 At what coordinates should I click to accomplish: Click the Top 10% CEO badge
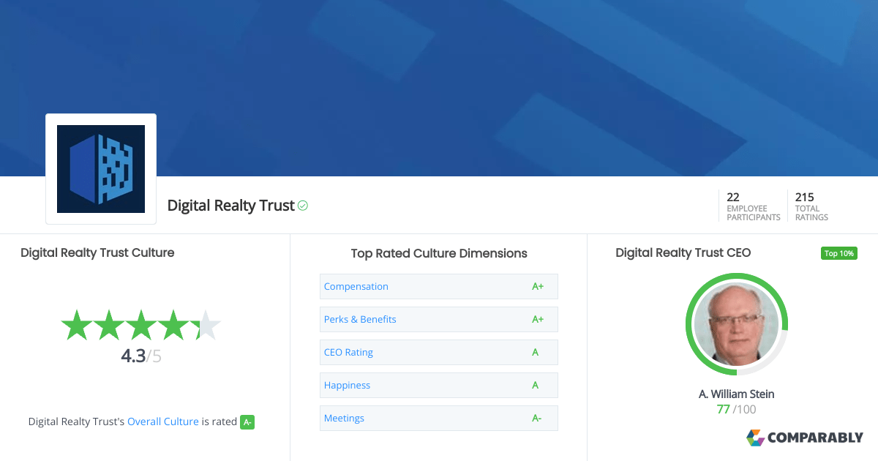click(839, 253)
